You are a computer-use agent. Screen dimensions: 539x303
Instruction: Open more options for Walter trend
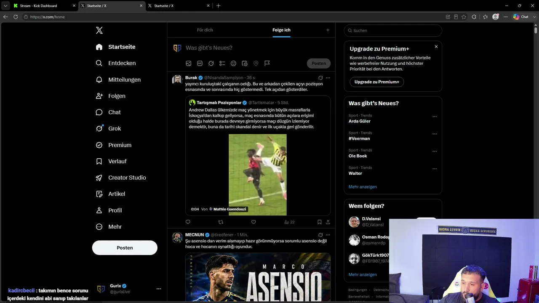click(x=435, y=169)
